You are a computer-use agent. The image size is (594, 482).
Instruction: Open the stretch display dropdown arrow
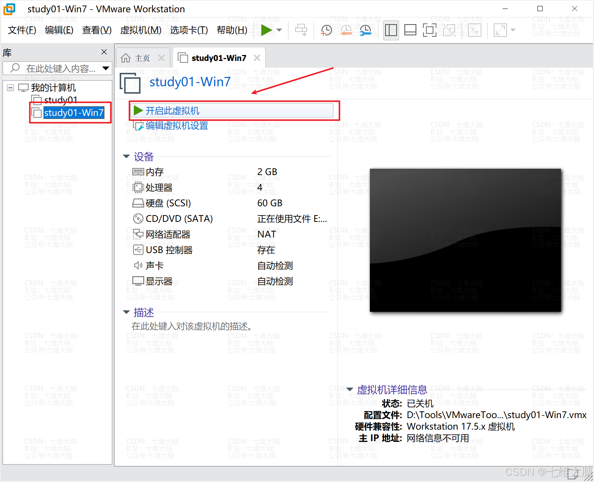pyautogui.click(x=513, y=30)
